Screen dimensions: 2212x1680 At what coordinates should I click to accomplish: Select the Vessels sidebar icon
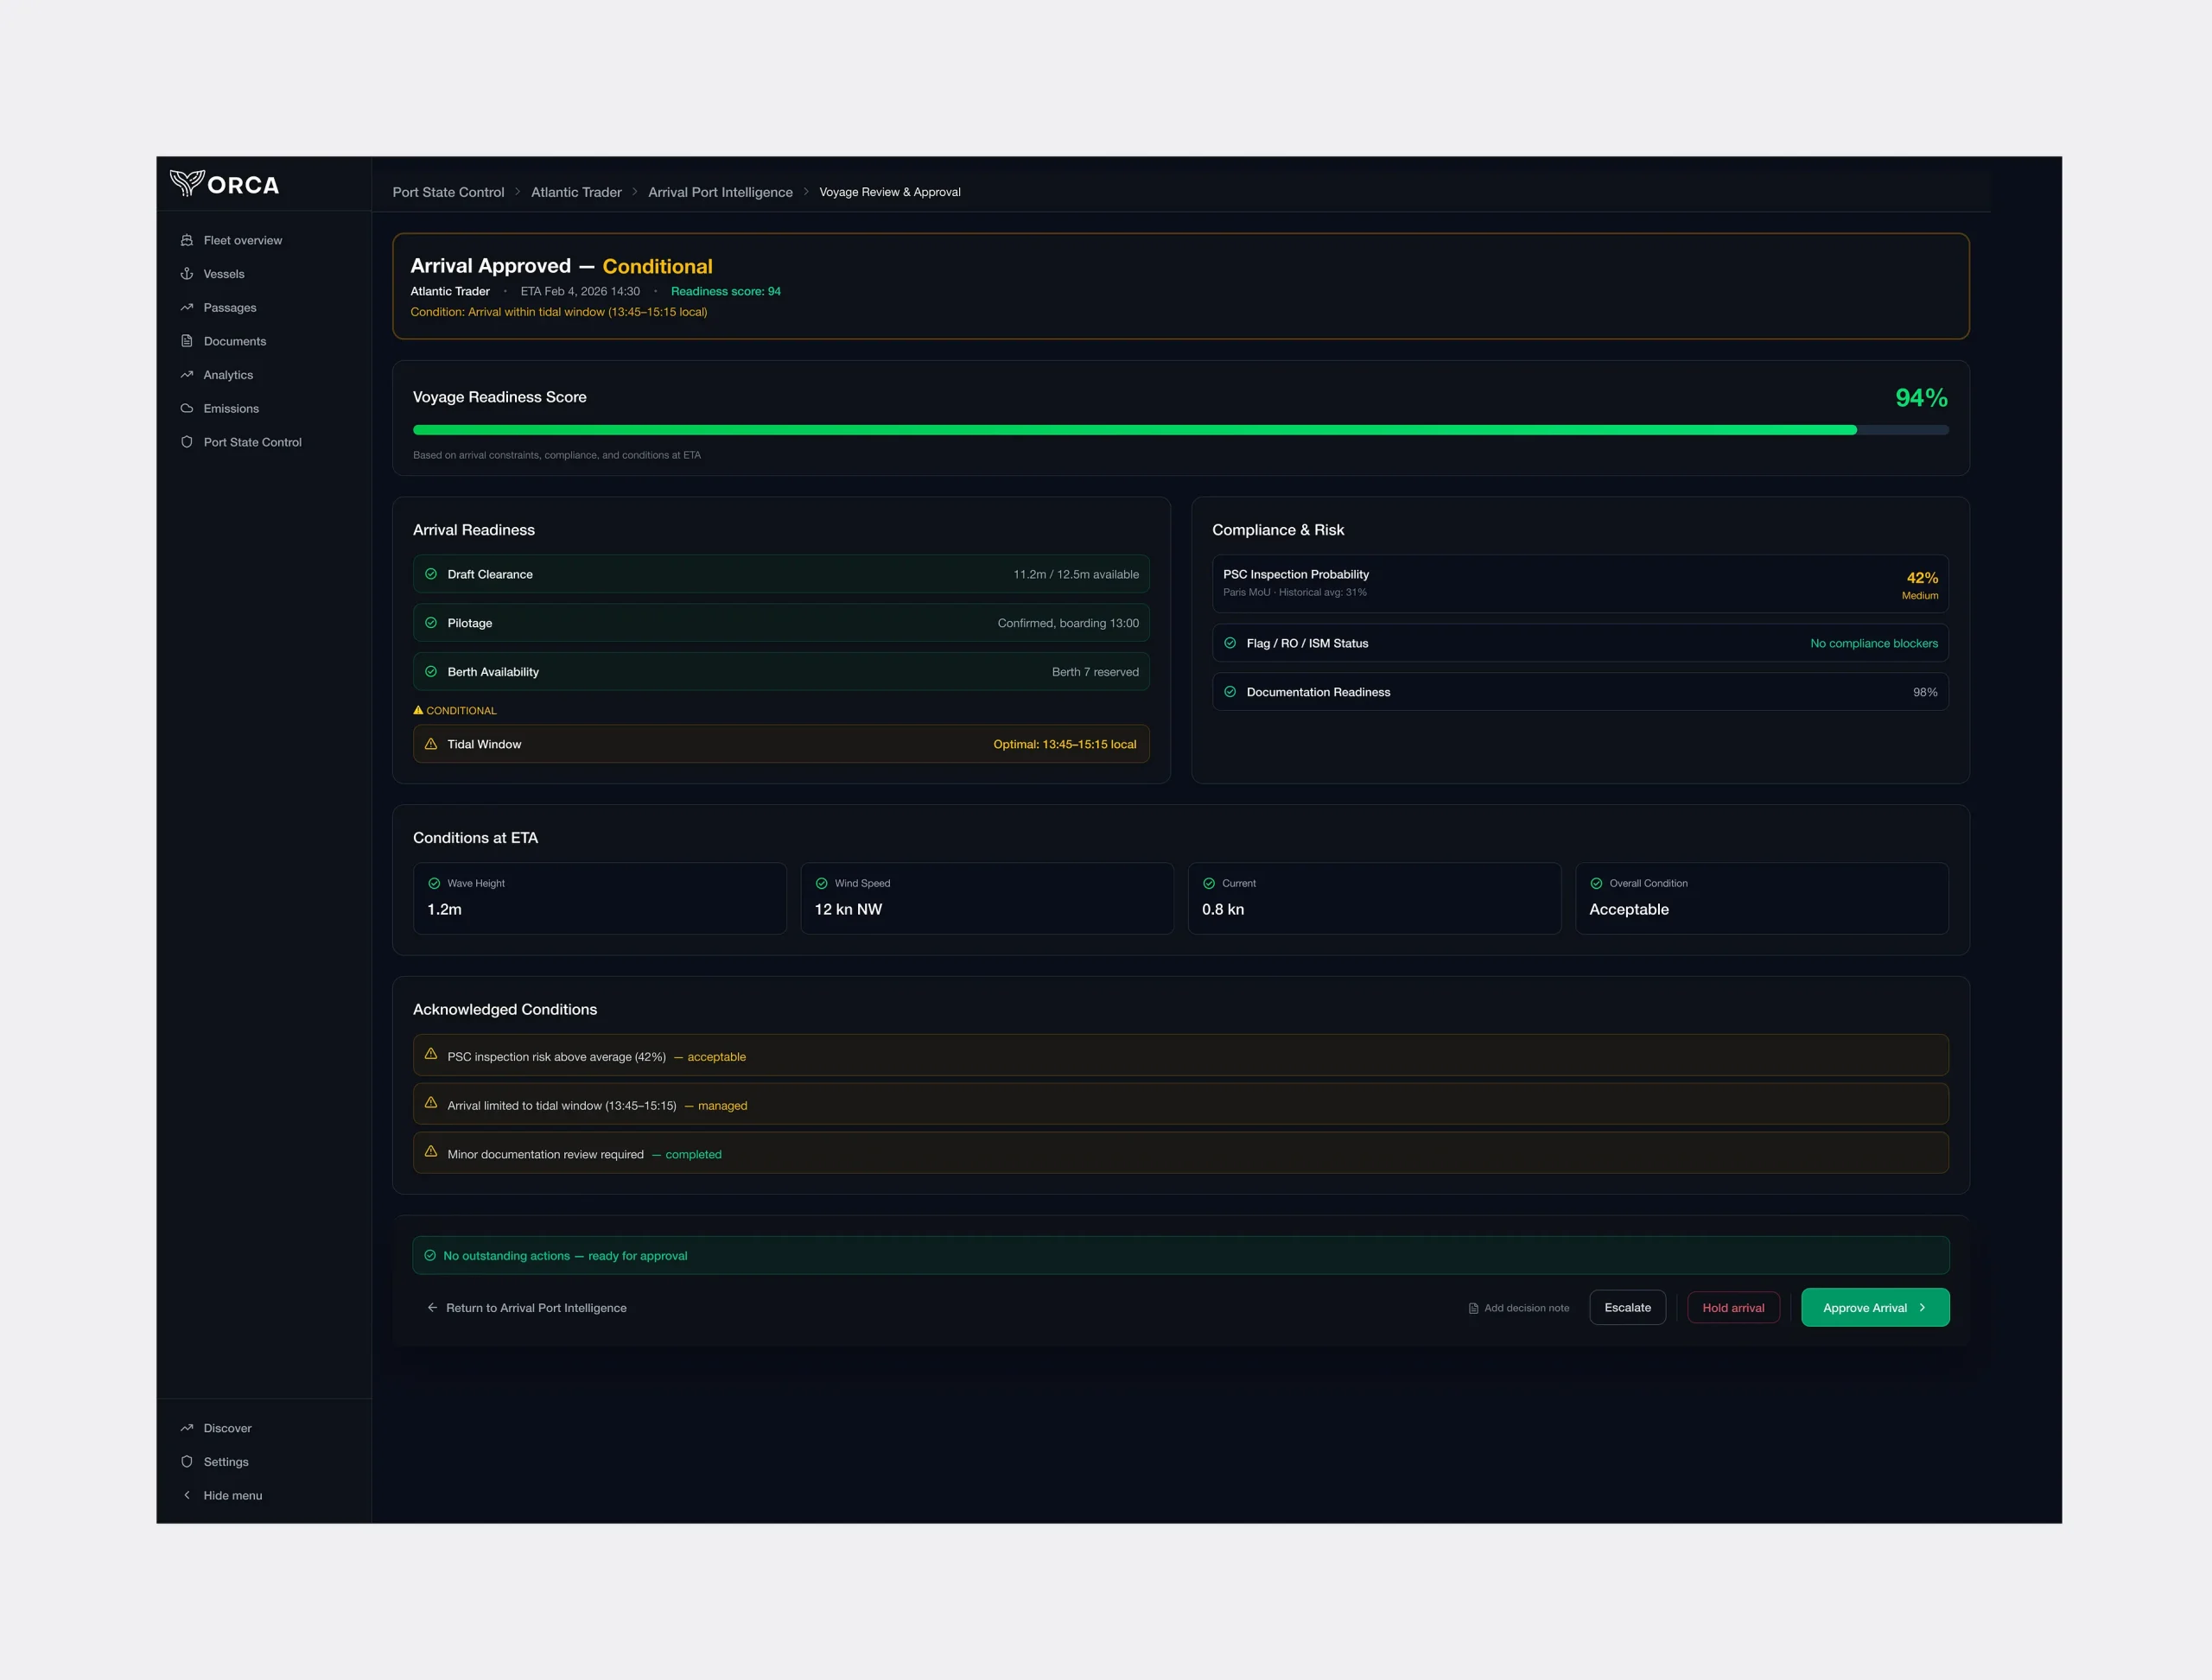(x=188, y=274)
